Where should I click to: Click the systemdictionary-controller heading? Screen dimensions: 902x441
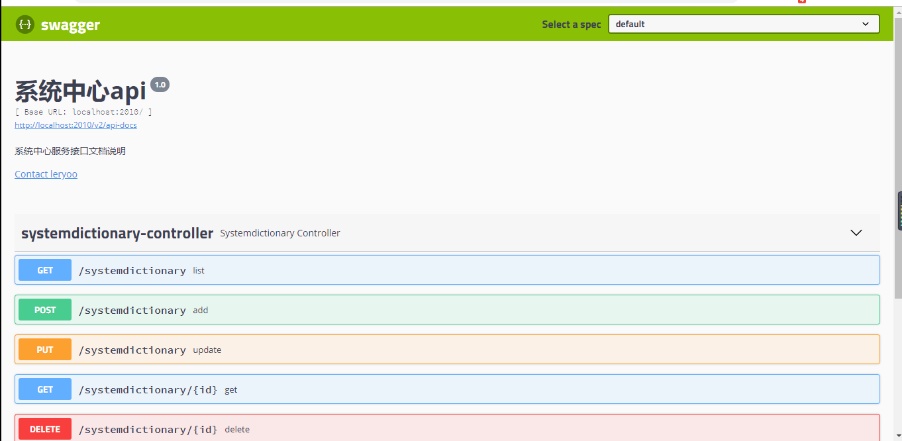[117, 233]
